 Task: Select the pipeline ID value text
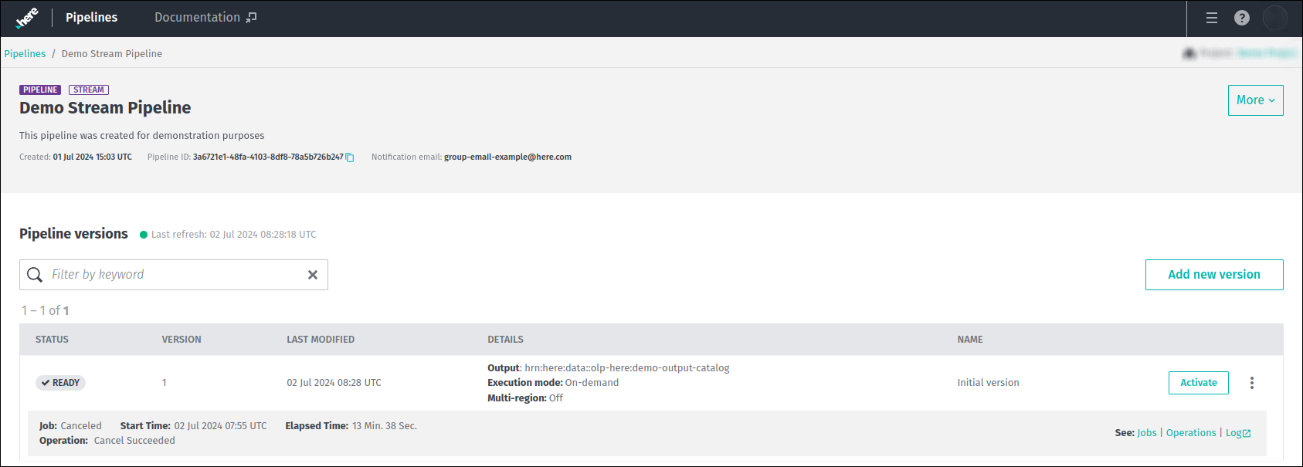268,157
